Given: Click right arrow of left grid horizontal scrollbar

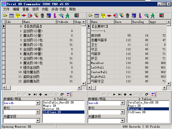Looking at the screenshot, I should pyautogui.click(x=79, y=88).
